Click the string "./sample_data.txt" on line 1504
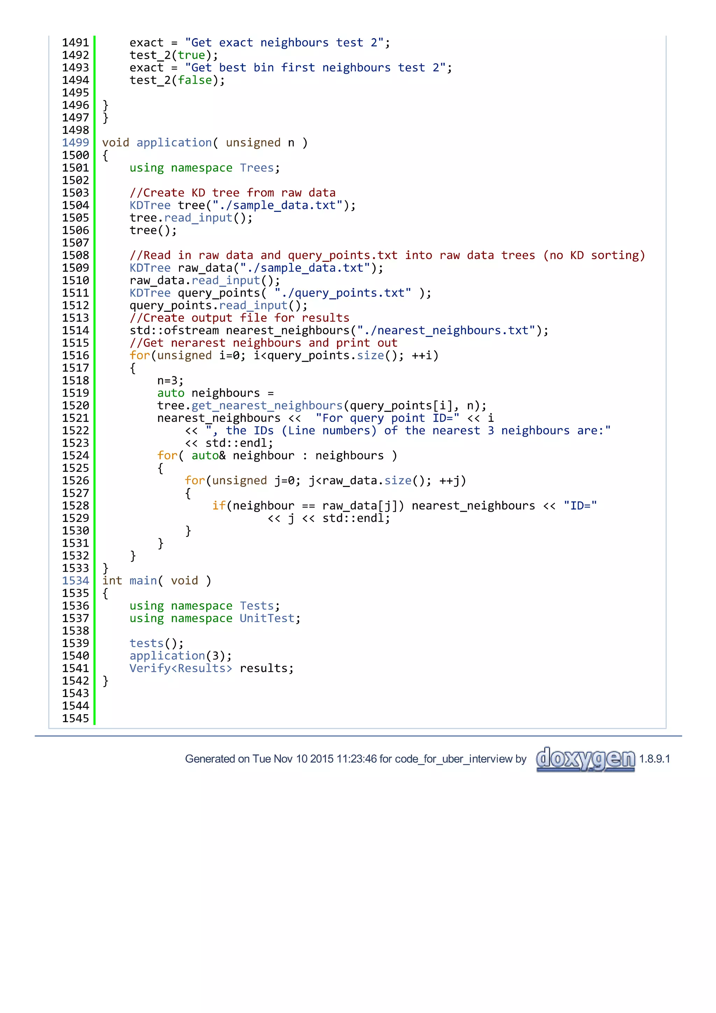The width and height of the screenshot is (716, 1013). click(x=278, y=205)
